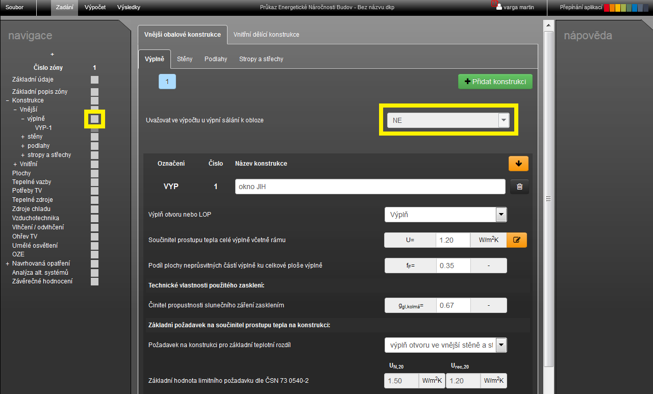Open the Soubor menu
This screenshot has width=653, height=394.
[14, 8]
